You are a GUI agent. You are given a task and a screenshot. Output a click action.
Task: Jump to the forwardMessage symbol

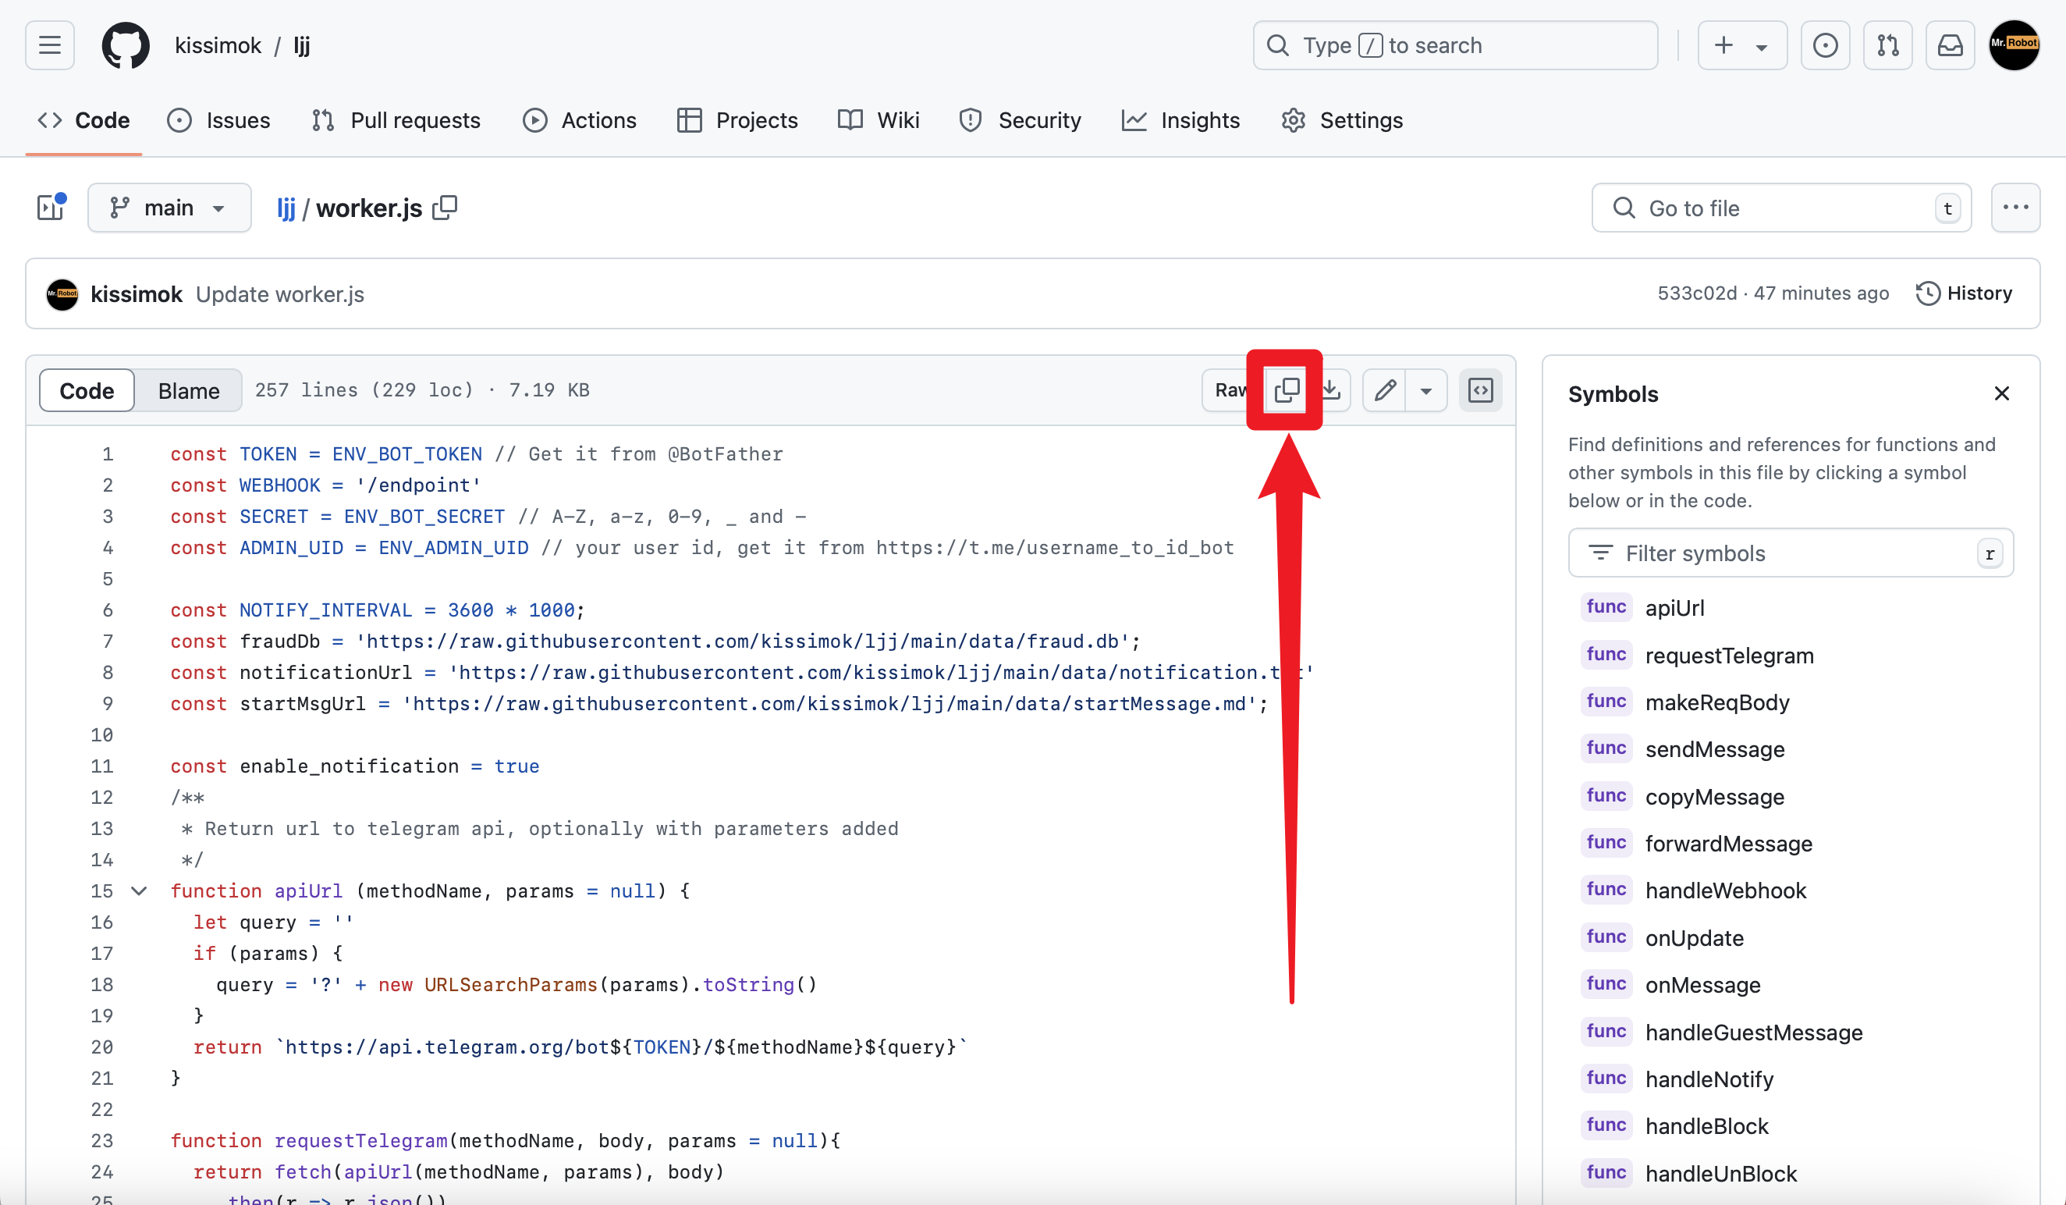(x=1728, y=843)
